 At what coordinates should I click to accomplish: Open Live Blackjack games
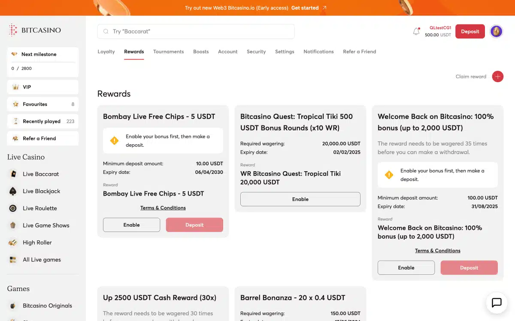(42, 191)
